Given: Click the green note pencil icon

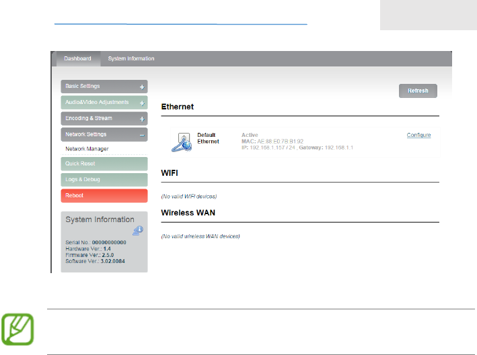Looking at the screenshot, I should point(17,329).
